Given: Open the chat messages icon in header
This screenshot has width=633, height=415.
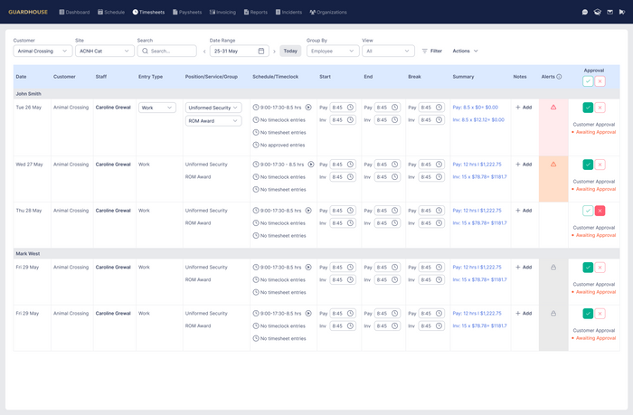Looking at the screenshot, I should tap(584, 12).
